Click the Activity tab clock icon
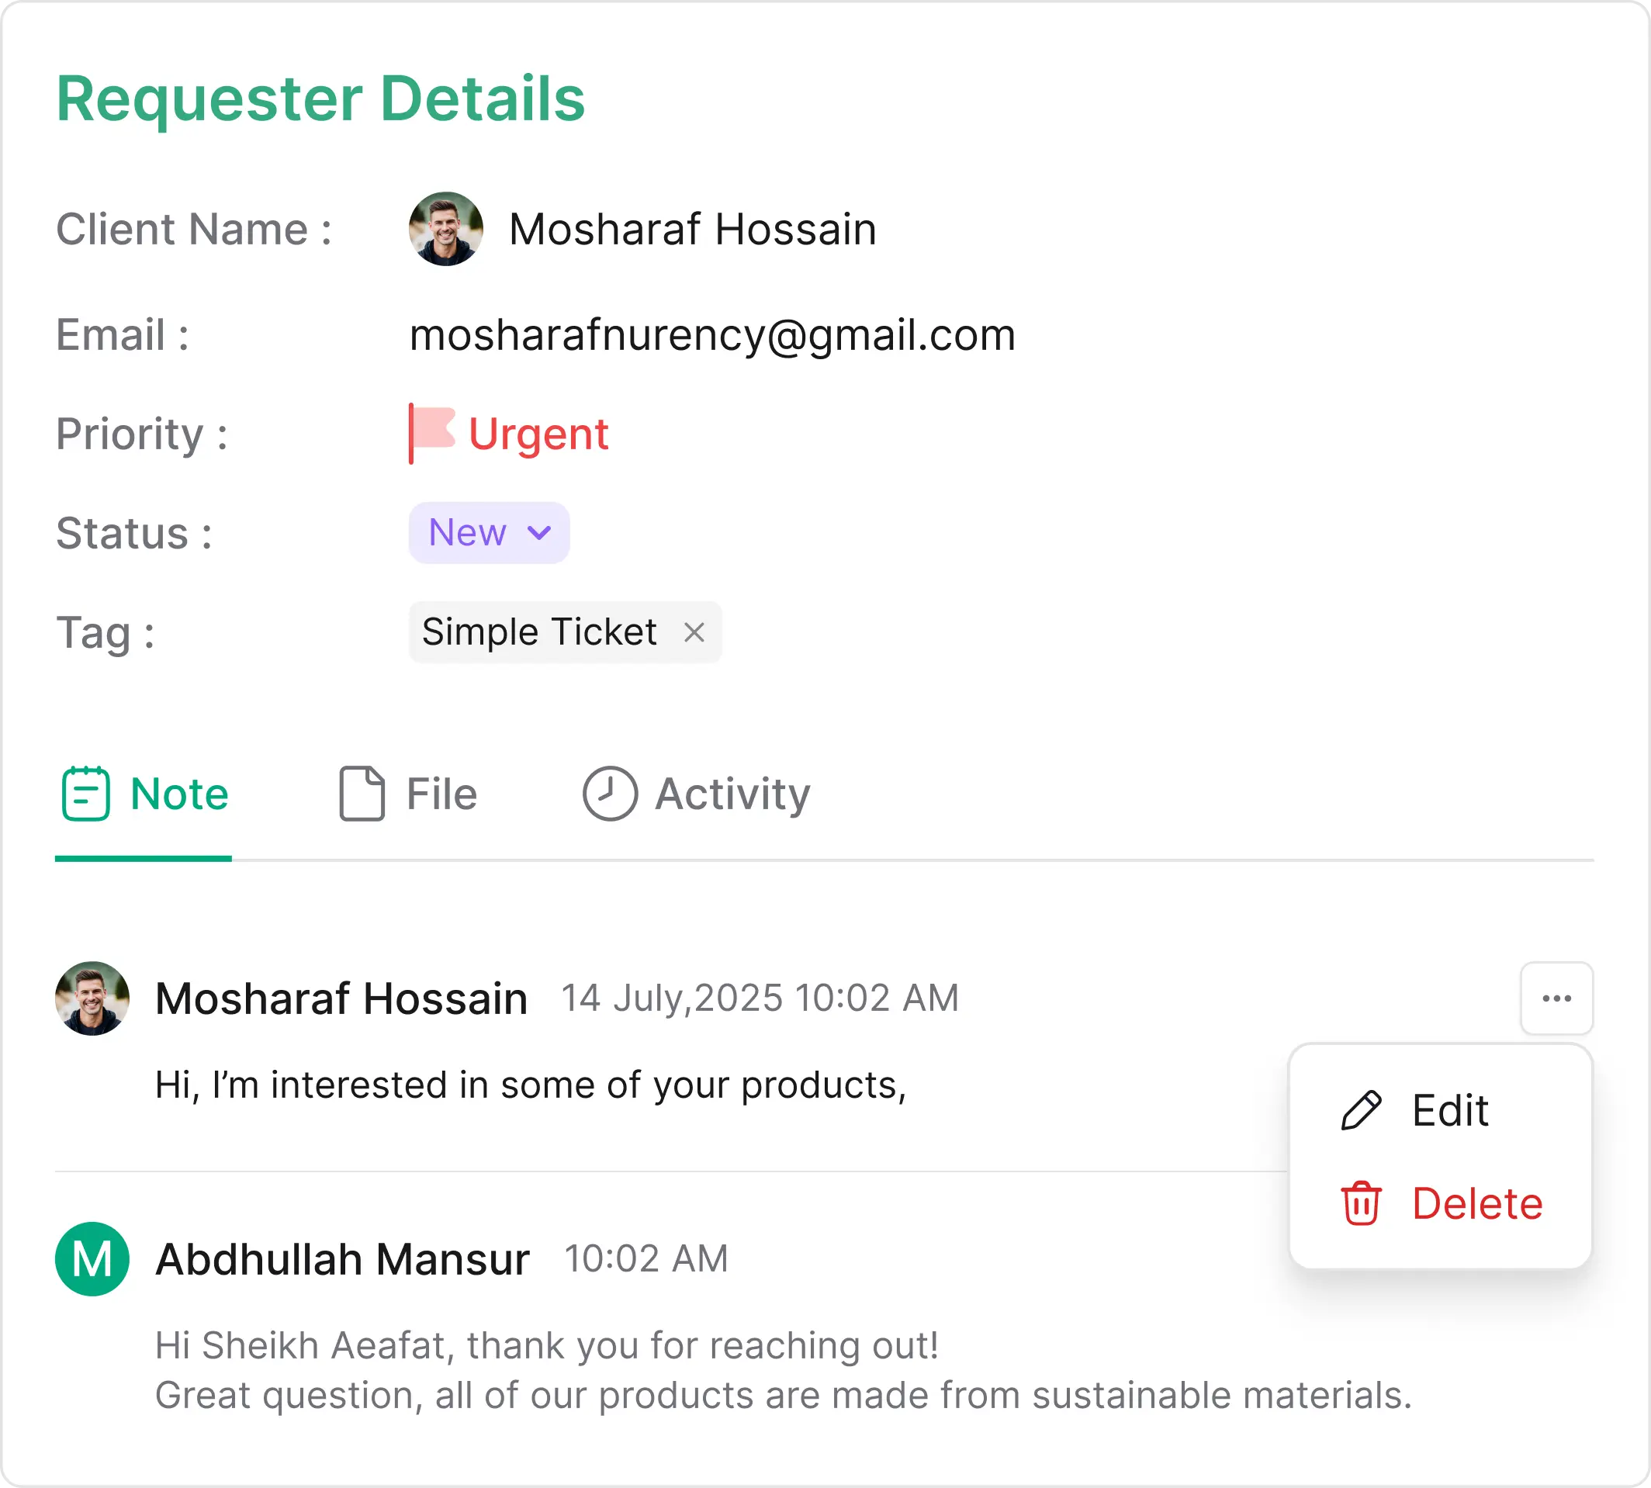This screenshot has height=1488, width=1651. 609,793
